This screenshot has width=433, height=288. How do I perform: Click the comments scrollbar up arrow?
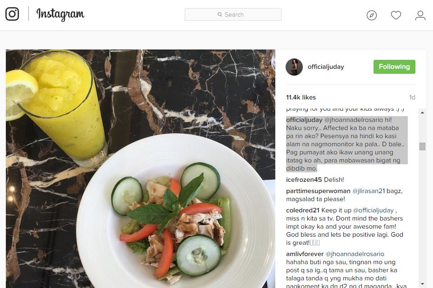[x=422, y=112]
